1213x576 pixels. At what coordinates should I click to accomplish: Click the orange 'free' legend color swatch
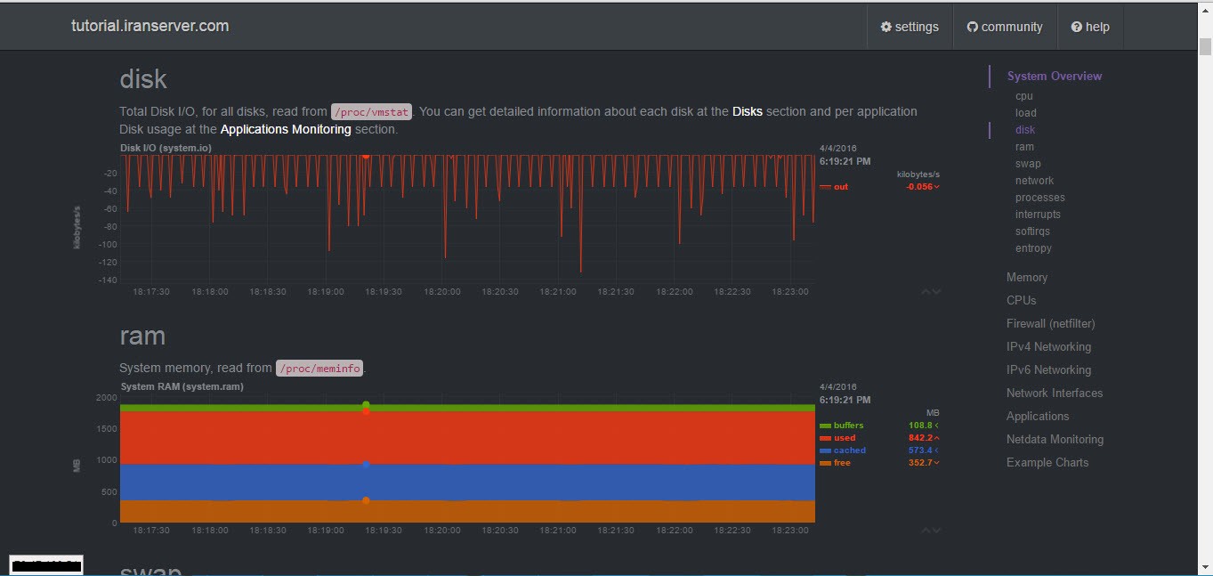click(825, 464)
